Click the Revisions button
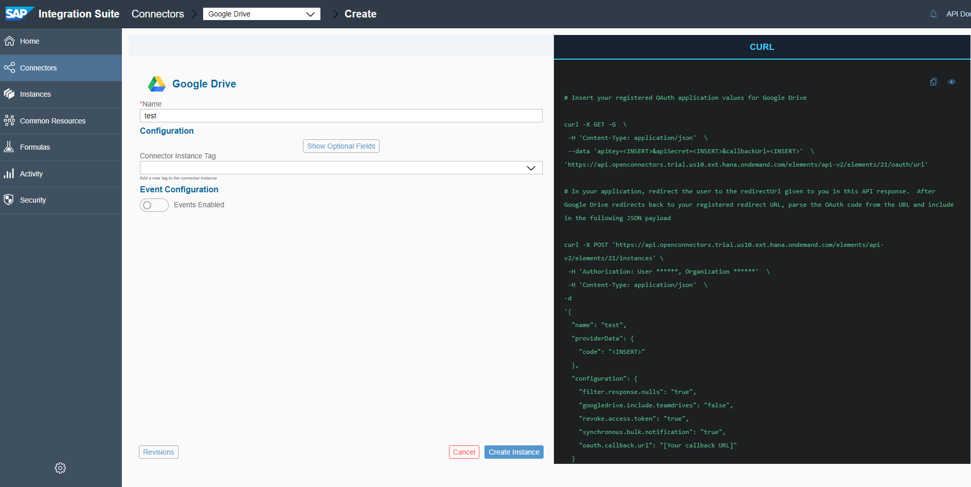This screenshot has height=487, width=971. [158, 452]
